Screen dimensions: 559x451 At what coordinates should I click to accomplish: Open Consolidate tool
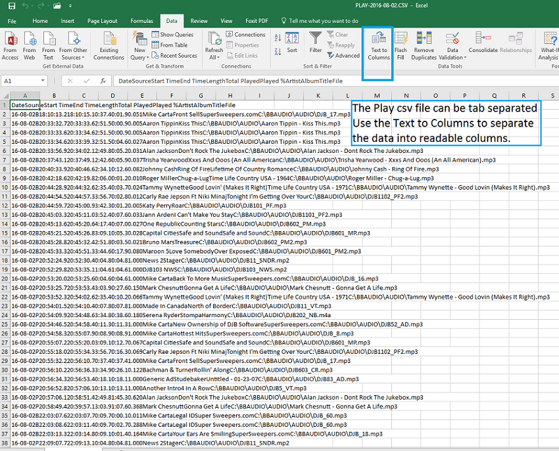pos(483,43)
